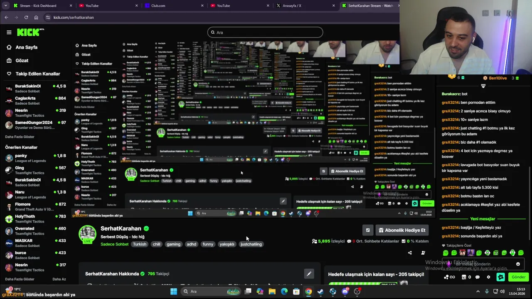Open Microsoft Store from taskbar

pos(296,292)
